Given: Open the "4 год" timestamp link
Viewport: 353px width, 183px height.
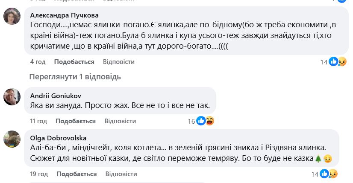Looking at the screenshot, I should [x=38, y=62].
